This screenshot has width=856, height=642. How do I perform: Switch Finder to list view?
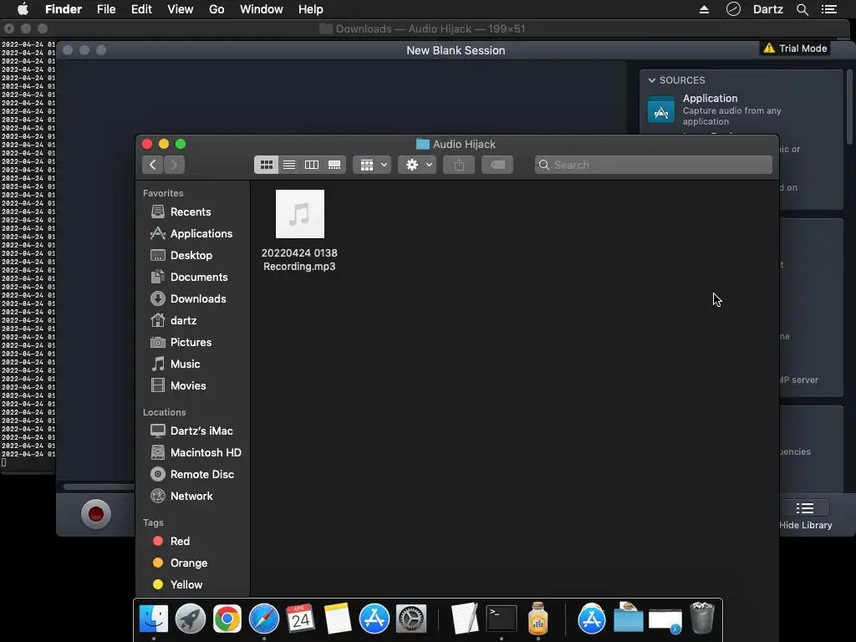289,165
